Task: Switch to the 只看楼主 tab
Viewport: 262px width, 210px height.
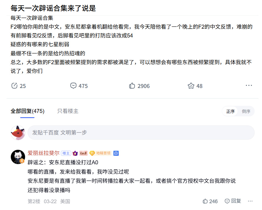Action: tap(68, 111)
